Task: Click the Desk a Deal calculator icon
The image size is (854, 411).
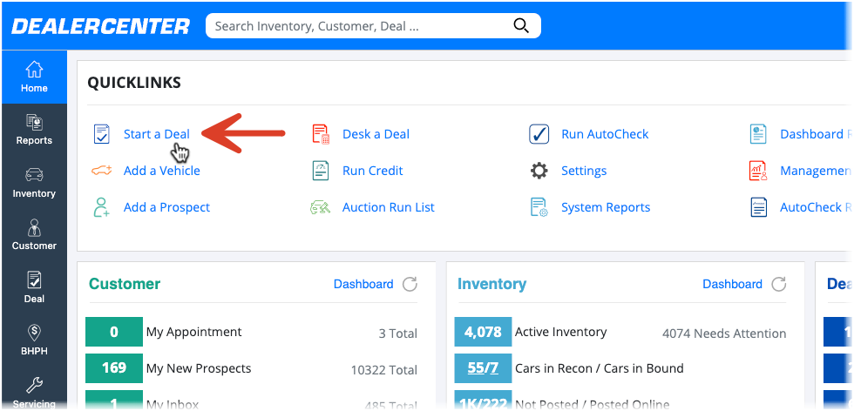Action: 321,134
